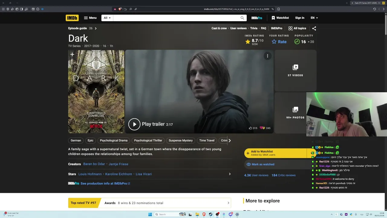387x218 pixels.
Task: Open the trailer's three-dot options menu
Action: [x=267, y=56]
